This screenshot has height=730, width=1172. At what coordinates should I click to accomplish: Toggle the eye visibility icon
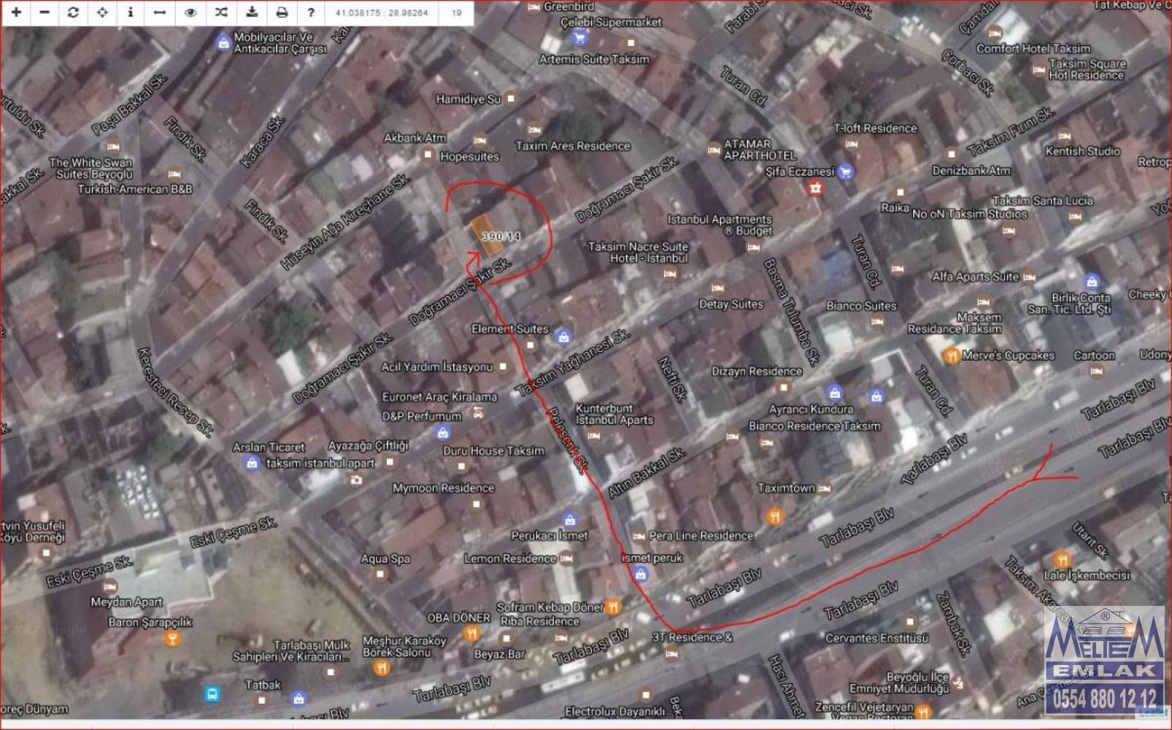(x=190, y=12)
